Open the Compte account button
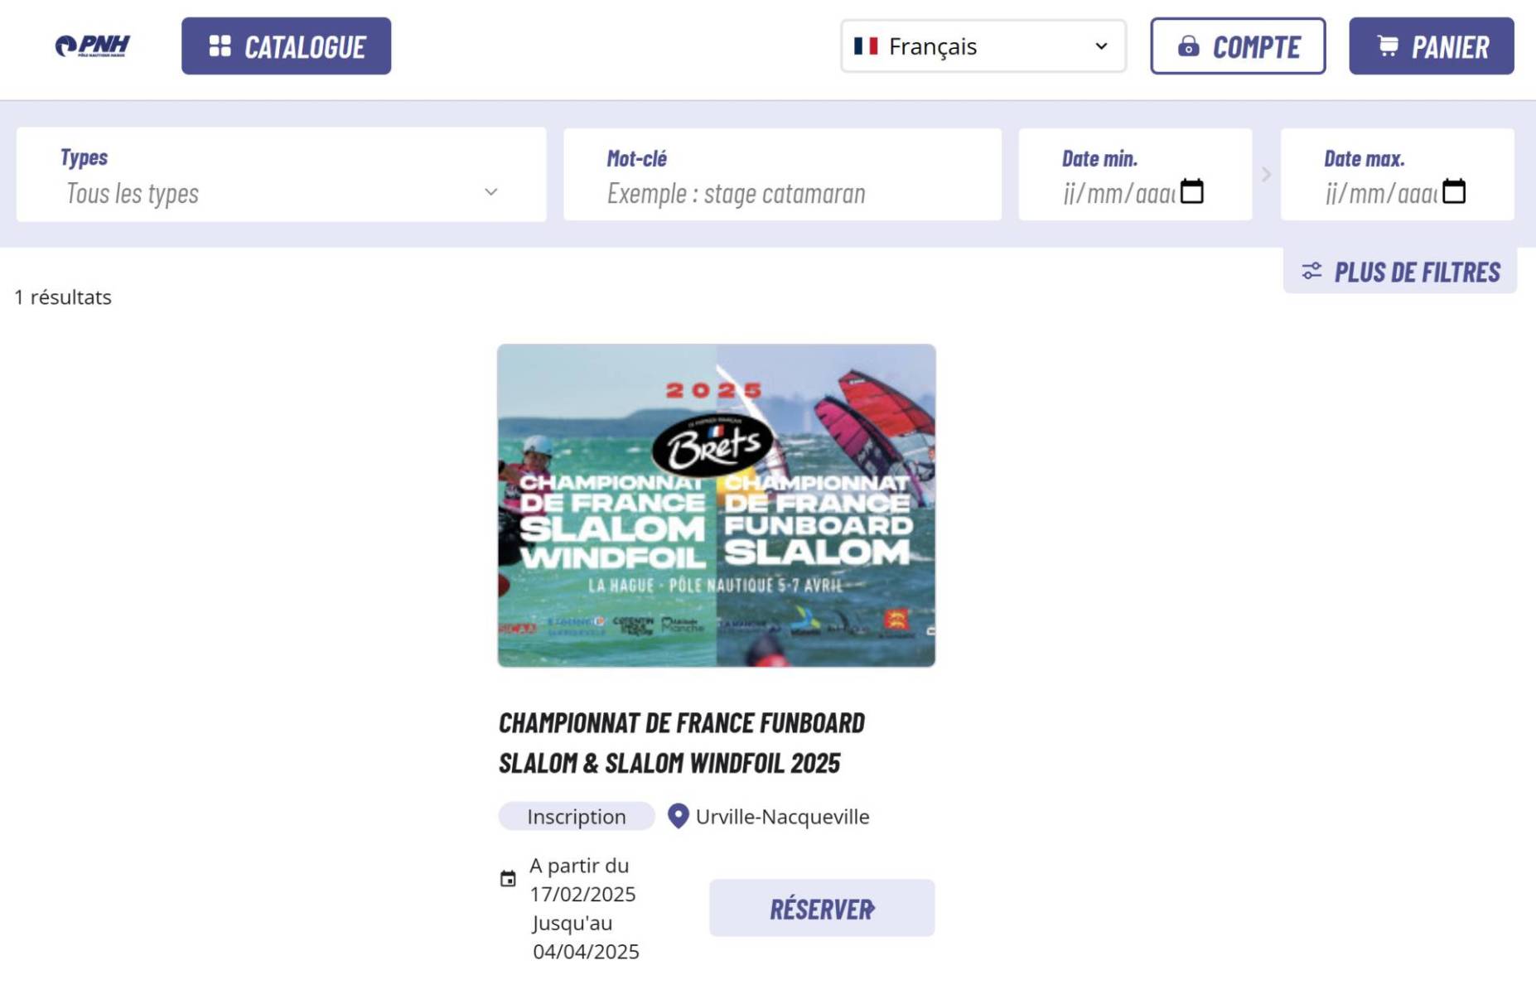This screenshot has height=994, width=1536. pyautogui.click(x=1238, y=46)
